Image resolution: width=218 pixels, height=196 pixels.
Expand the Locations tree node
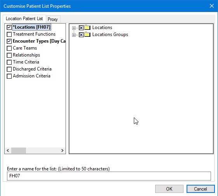pos(74,28)
